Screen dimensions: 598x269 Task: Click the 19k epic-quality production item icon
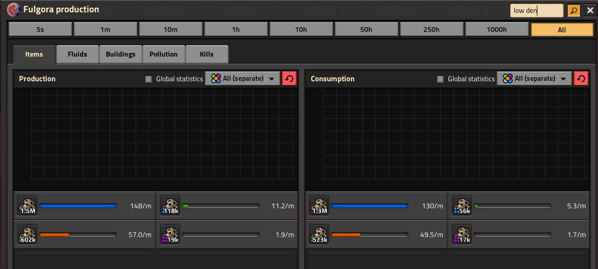pyautogui.click(x=170, y=234)
